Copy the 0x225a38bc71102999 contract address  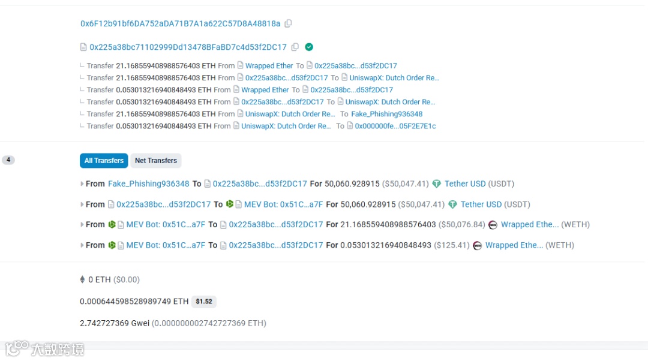[x=295, y=47]
